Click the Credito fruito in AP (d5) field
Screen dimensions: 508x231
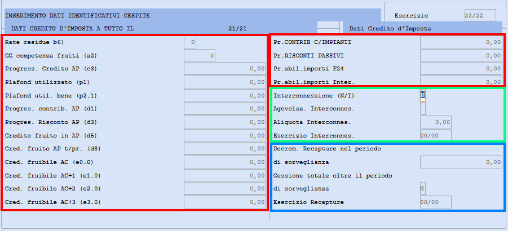click(x=225, y=135)
